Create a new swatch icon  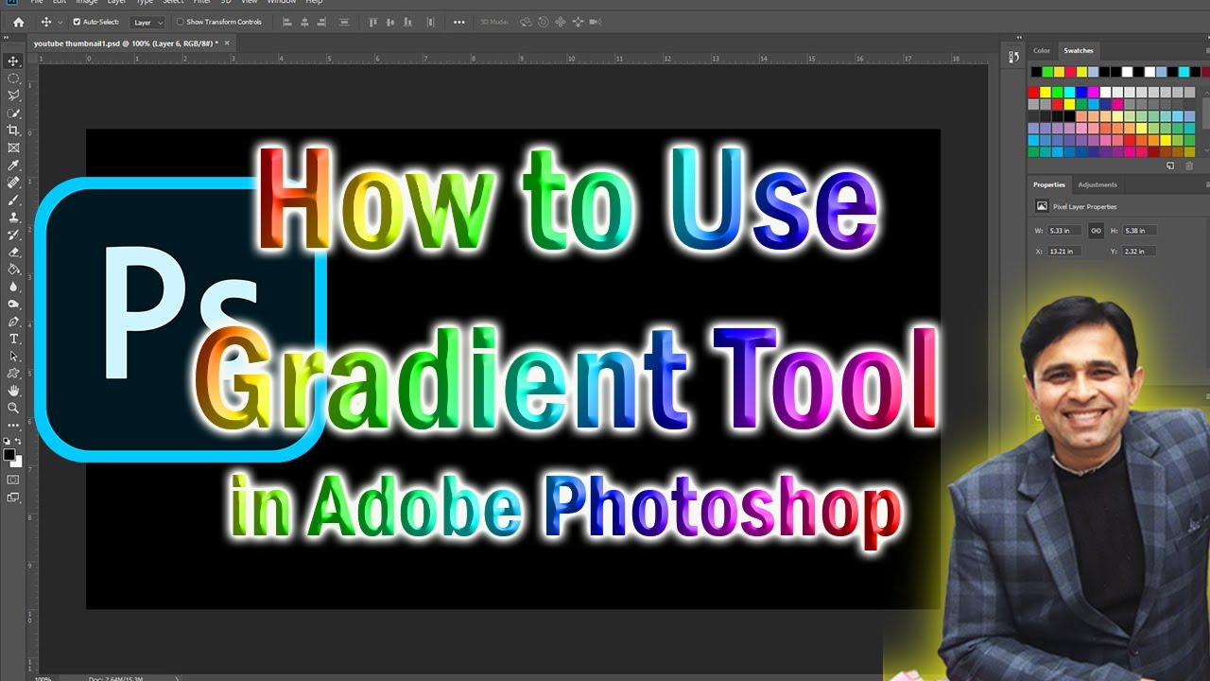[x=1170, y=166]
